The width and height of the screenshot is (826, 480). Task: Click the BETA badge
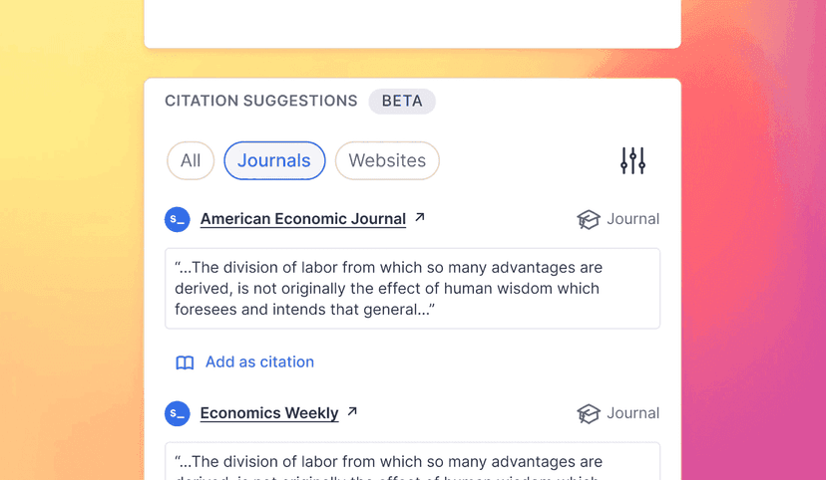(x=402, y=101)
